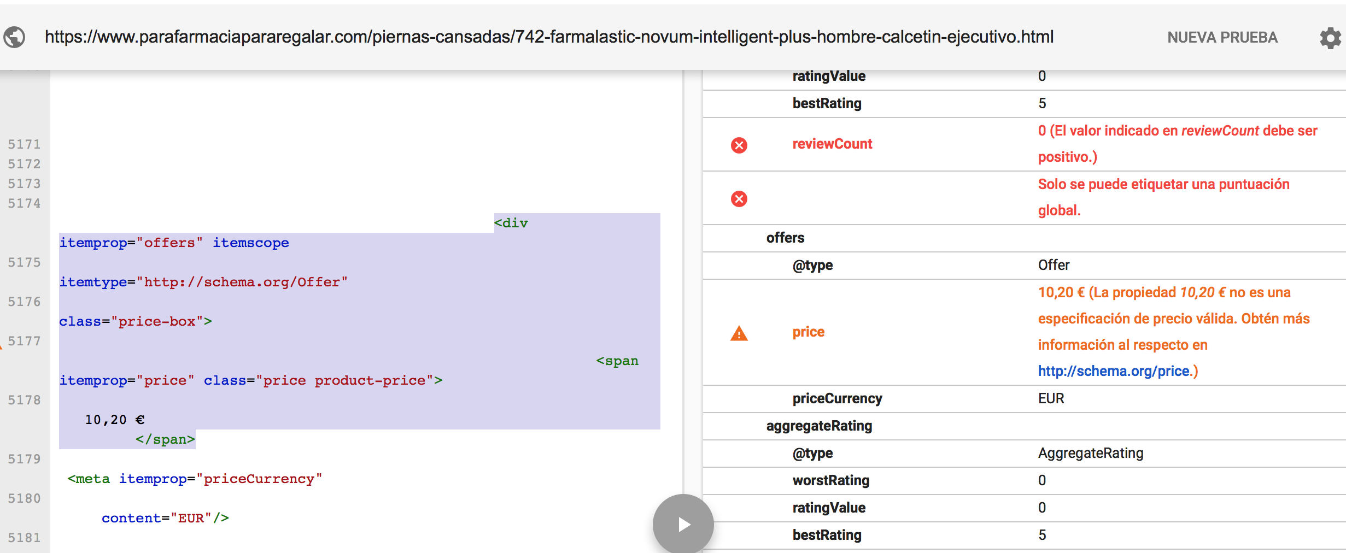Select the aggregateRating section row
The image size is (1346, 553).
tap(818, 426)
